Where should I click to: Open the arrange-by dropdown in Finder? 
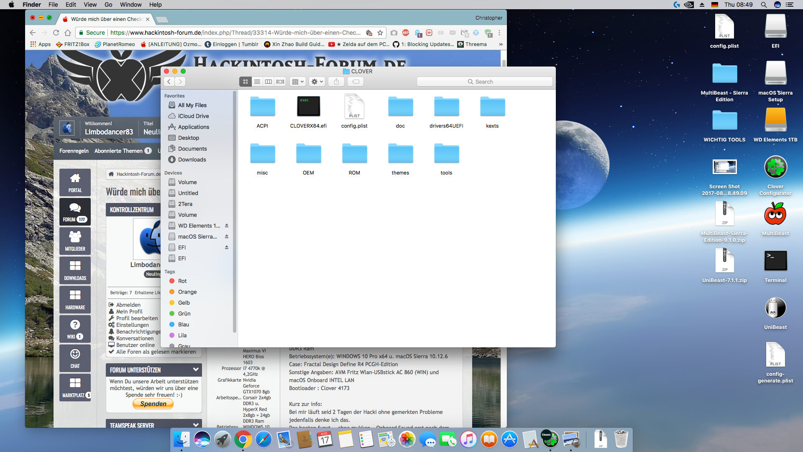point(298,82)
